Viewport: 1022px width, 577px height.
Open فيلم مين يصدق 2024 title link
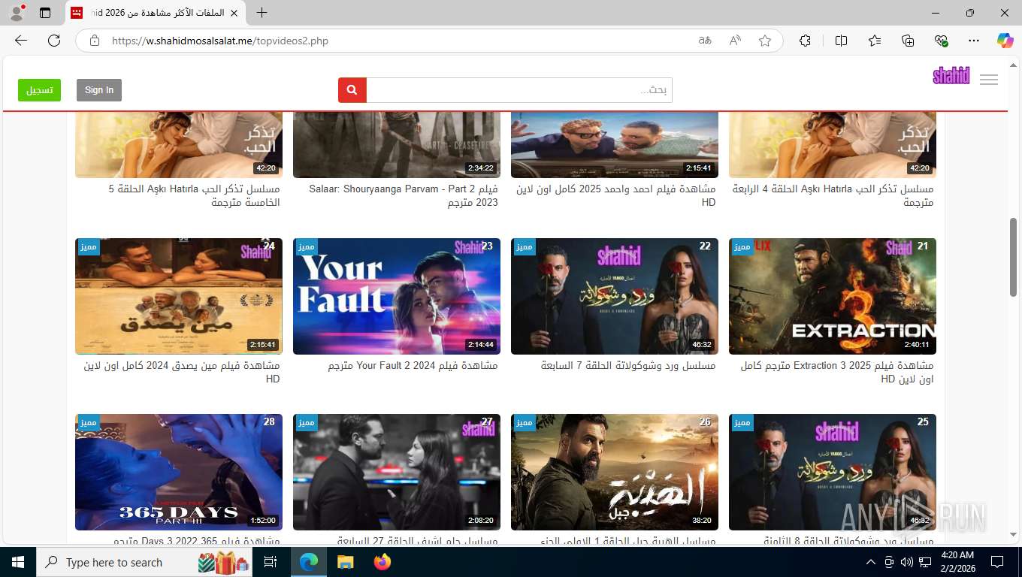pos(182,372)
